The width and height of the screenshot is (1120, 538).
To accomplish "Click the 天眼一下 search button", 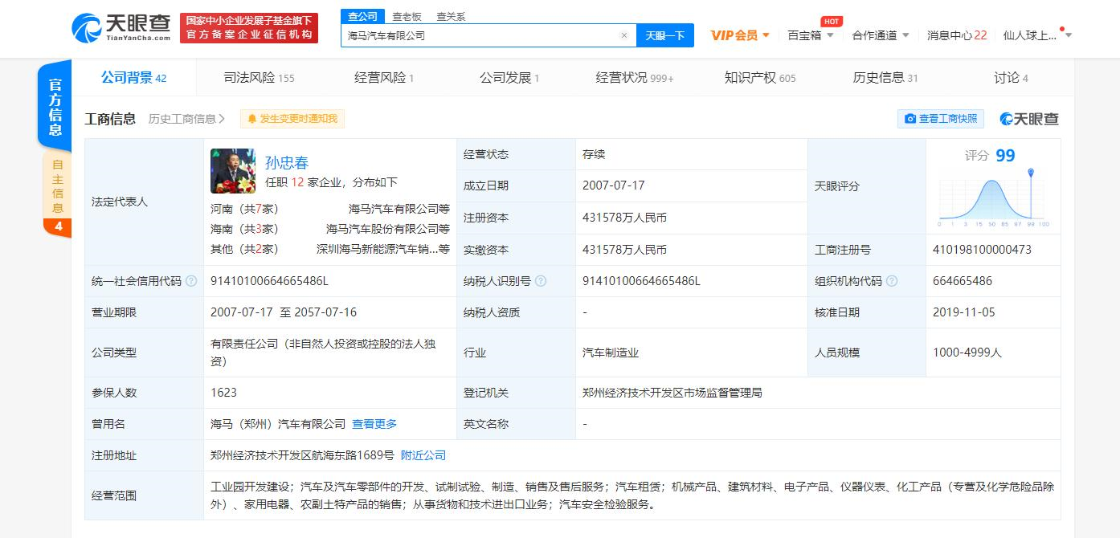I will pyautogui.click(x=665, y=35).
